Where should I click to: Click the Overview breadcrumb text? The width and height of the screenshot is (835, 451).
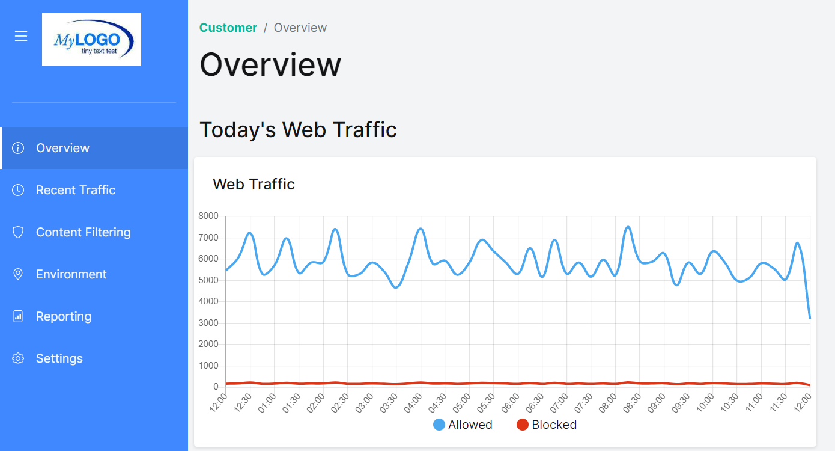click(x=300, y=28)
